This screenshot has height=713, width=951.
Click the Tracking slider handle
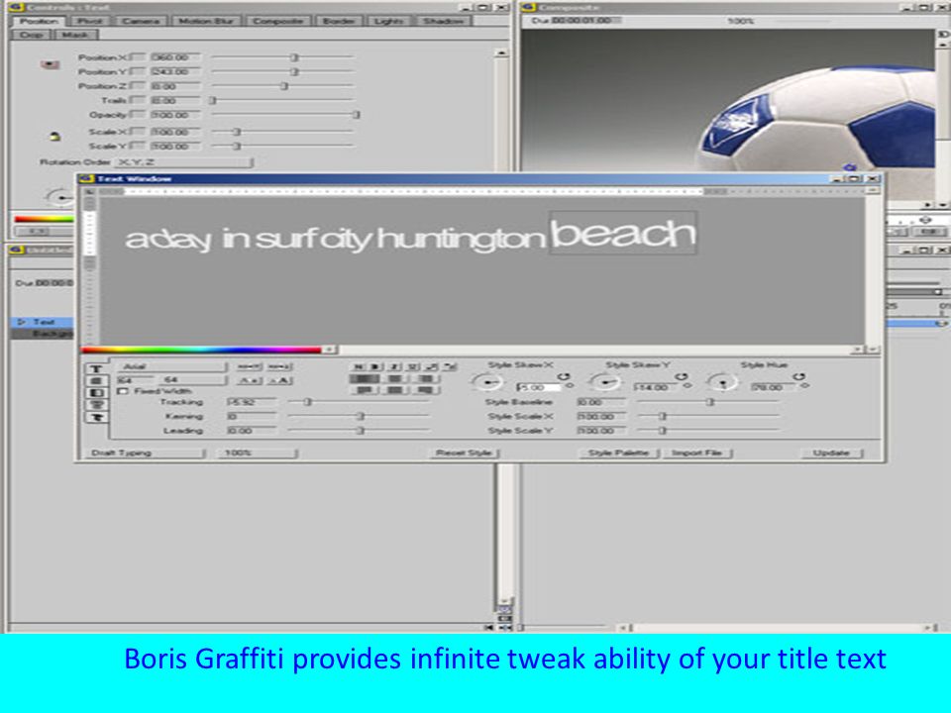click(307, 401)
